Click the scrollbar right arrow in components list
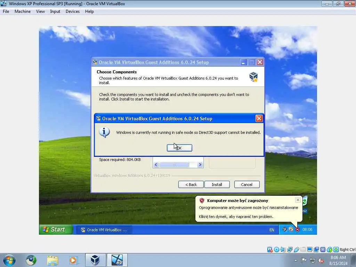 pyautogui.click(x=200, y=164)
